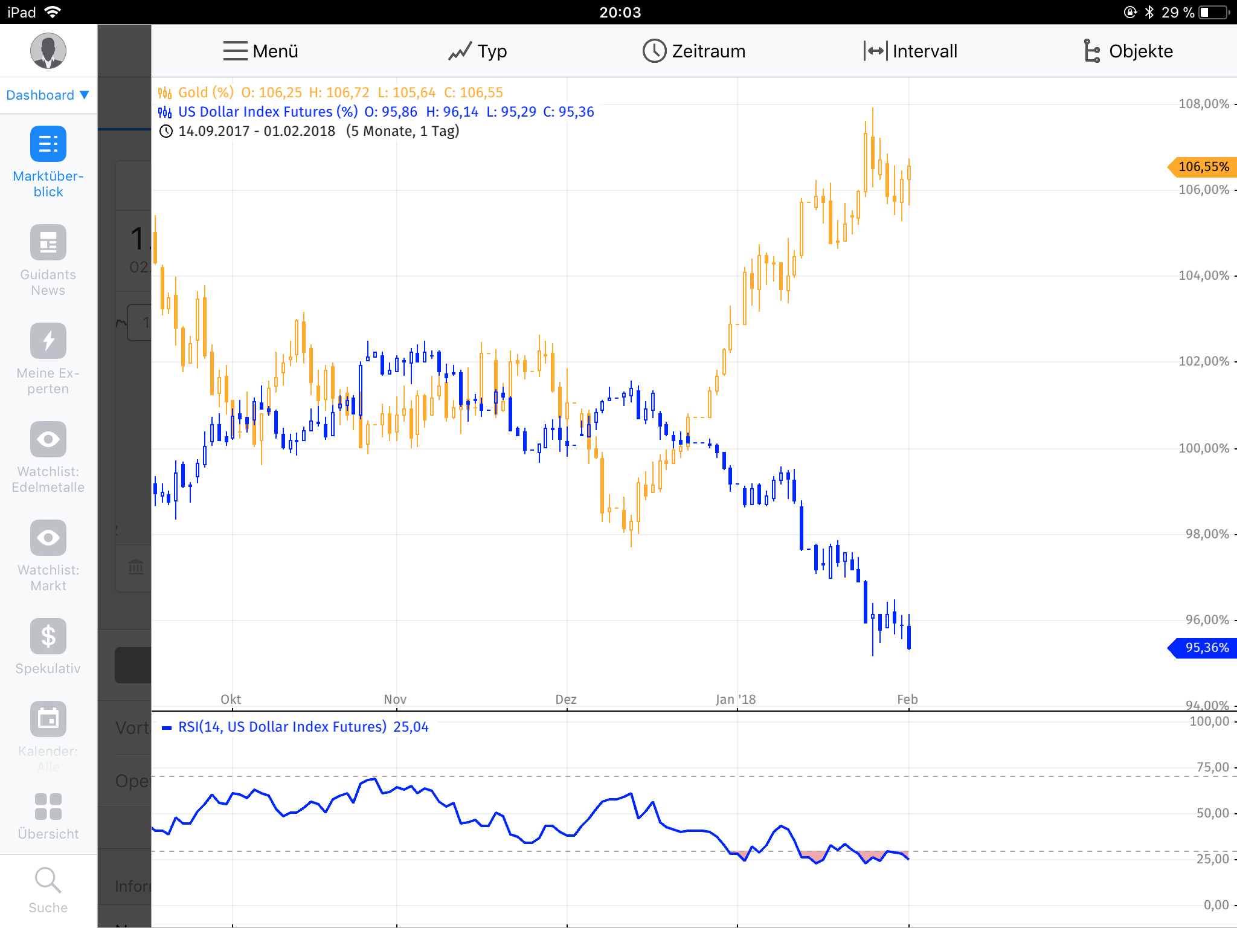The image size is (1237, 928).
Task: Open the Marktüberblick panel
Action: pos(48,160)
